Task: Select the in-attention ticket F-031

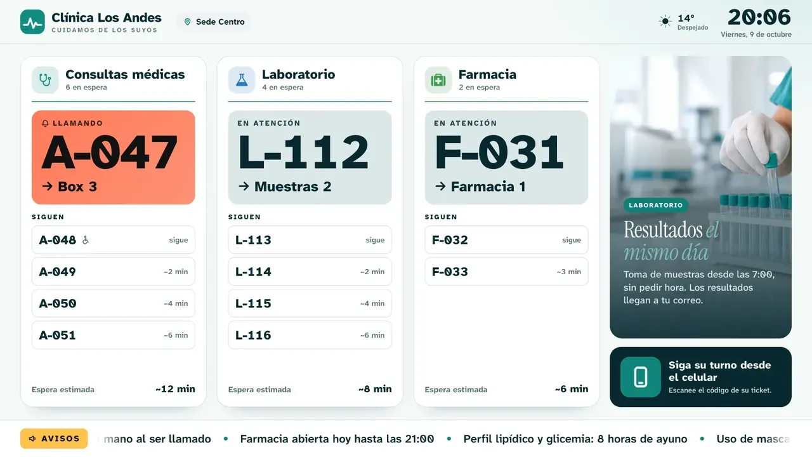Action: pos(507,157)
